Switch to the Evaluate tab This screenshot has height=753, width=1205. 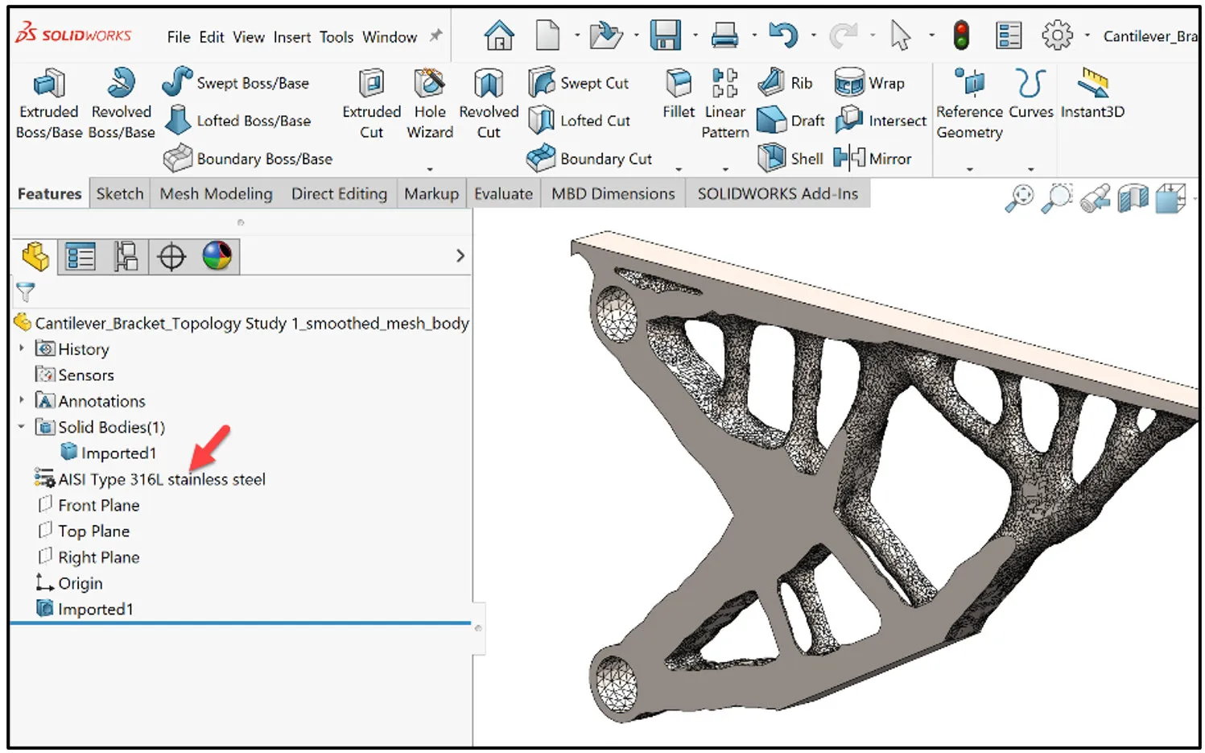[x=503, y=194]
